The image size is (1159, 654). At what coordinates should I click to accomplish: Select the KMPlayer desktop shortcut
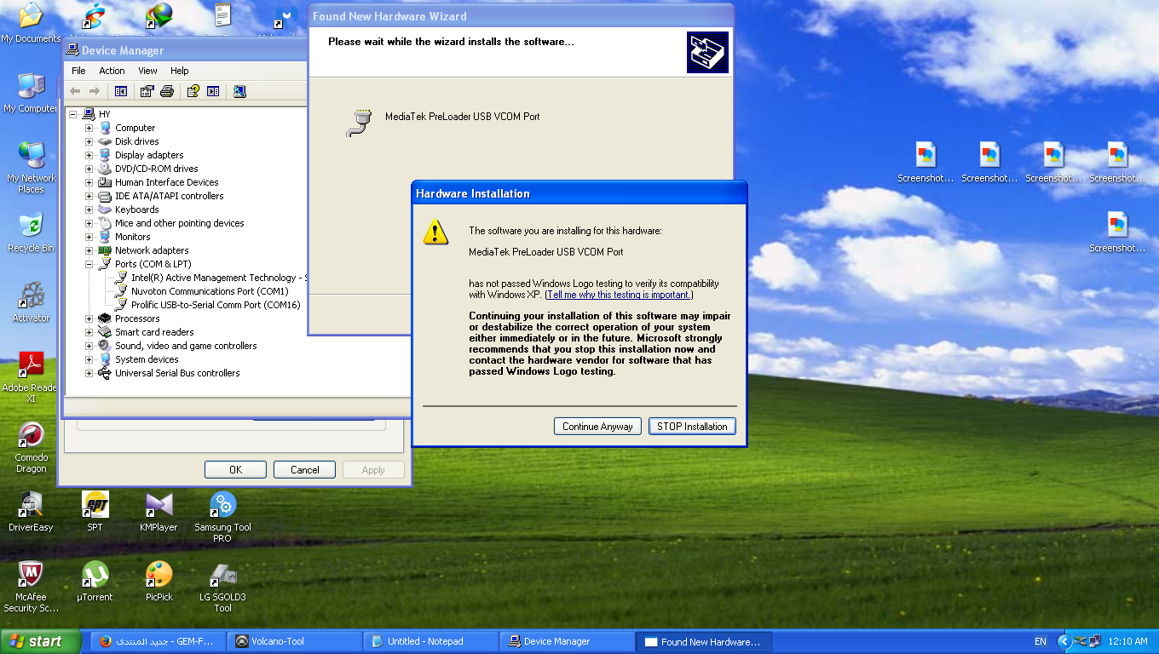(159, 512)
